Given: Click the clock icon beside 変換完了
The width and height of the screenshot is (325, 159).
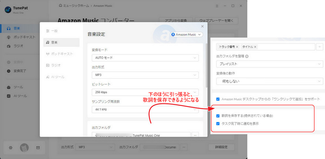Looking at the screenshot, I should point(9,71).
